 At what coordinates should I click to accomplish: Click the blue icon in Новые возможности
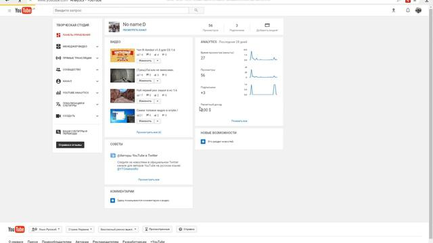click(x=203, y=141)
